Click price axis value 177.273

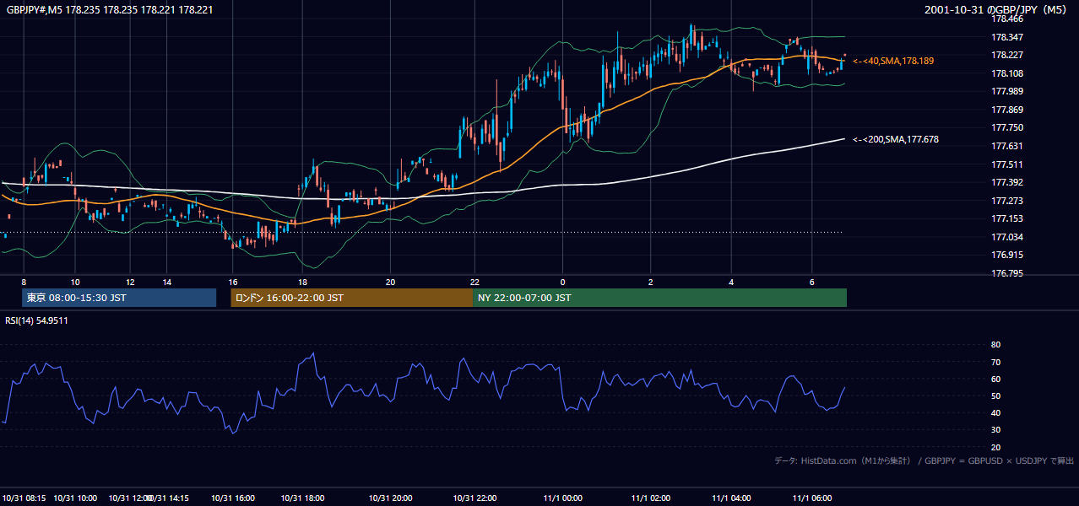point(1007,201)
